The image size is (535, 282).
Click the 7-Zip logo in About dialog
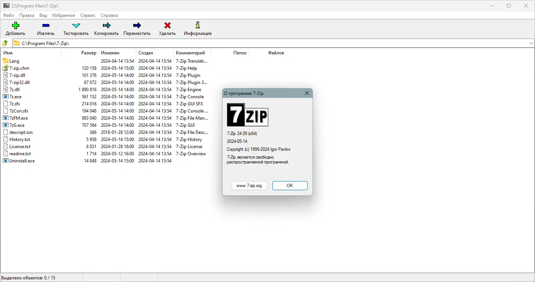[x=248, y=115]
